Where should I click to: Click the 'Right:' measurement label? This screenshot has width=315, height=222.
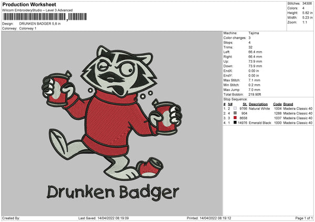click(x=228, y=57)
